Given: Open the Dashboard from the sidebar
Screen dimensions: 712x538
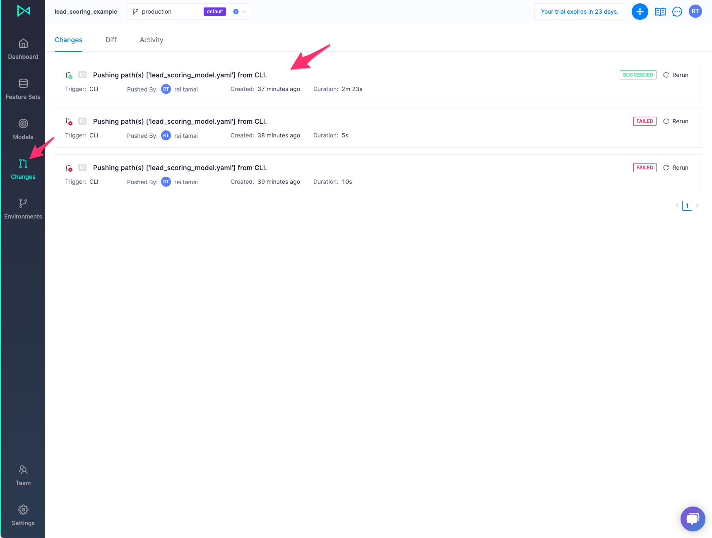Looking at the screenshot, I should [x=23, y=49].
